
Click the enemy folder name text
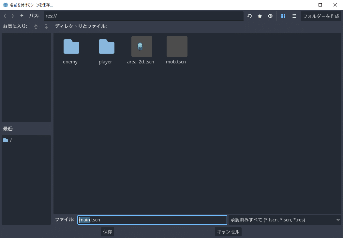[x=70, y=62]
